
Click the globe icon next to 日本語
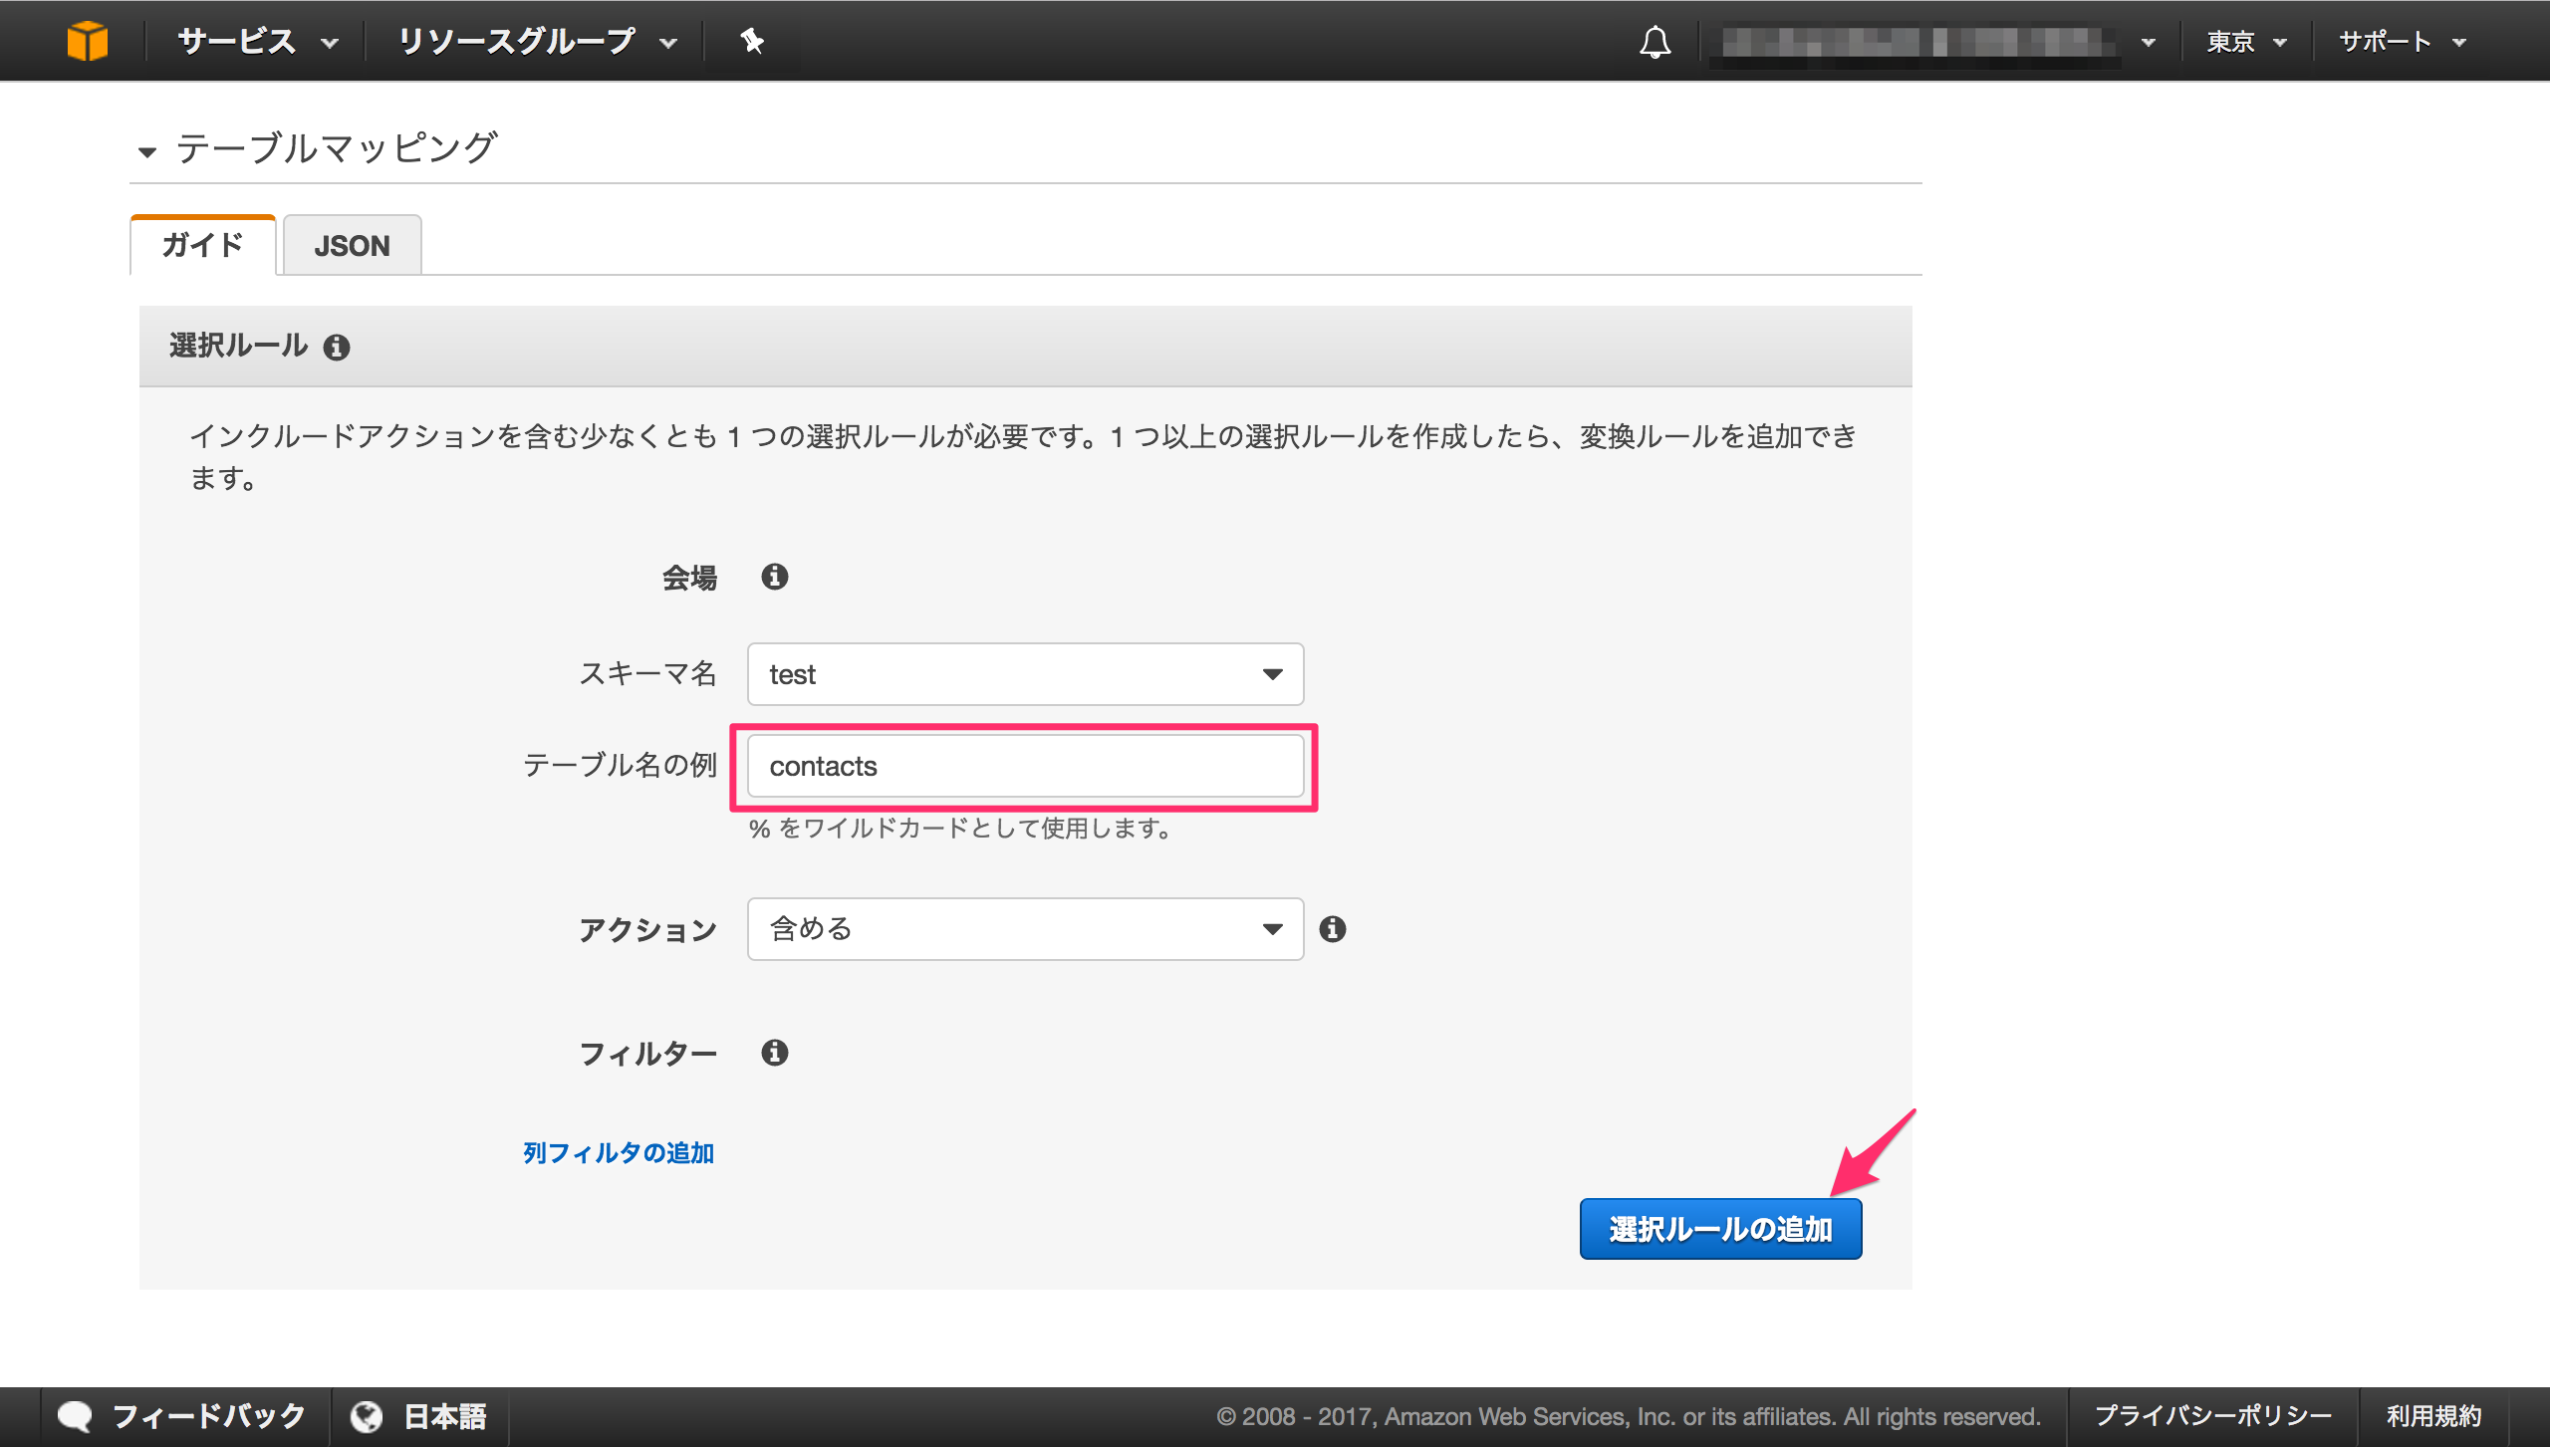coord(366,1414)
